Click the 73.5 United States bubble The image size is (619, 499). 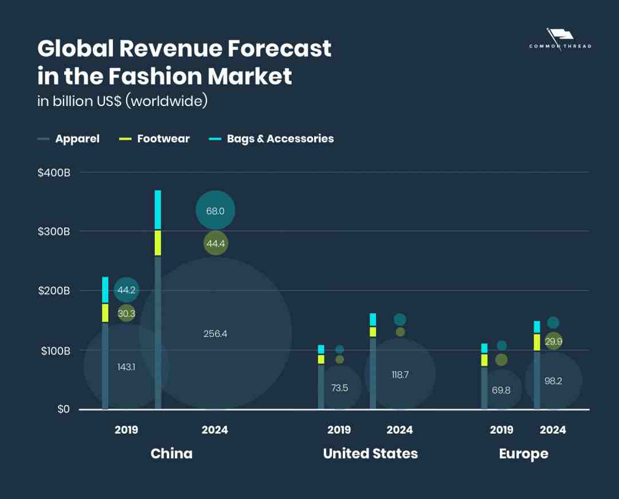point(339,388)
